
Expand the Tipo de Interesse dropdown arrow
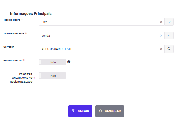coord(169,36)
